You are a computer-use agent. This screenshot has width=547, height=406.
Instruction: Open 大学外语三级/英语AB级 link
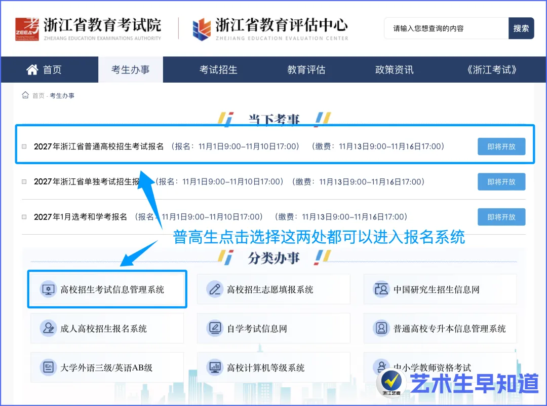pyautogui.click(x=107, y=367)
